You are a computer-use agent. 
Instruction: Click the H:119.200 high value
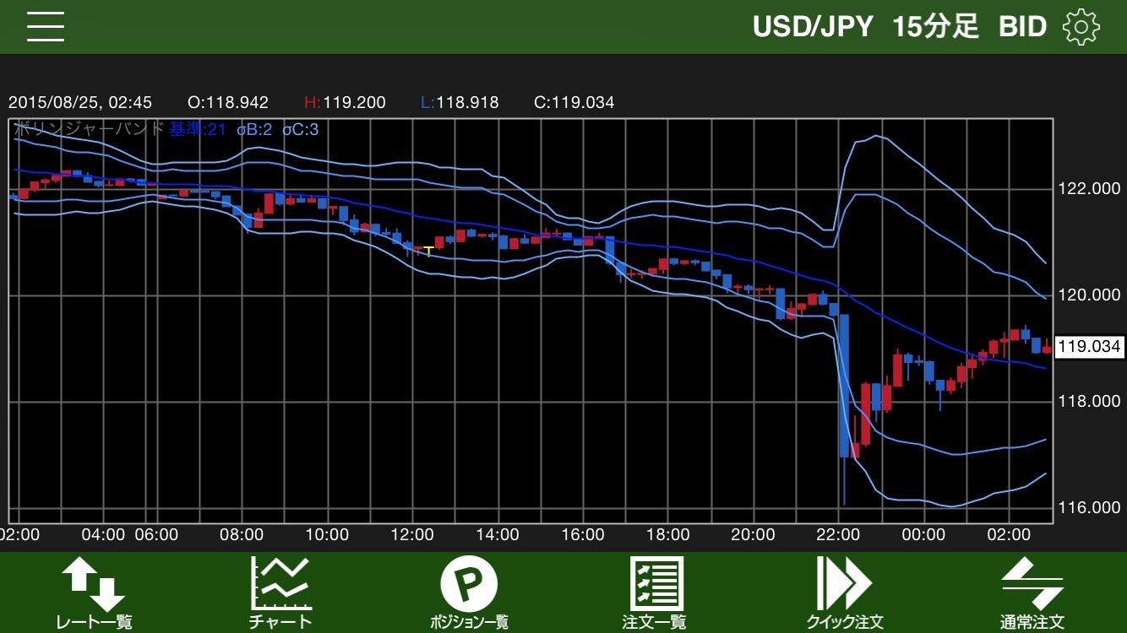tap(345, 103)
